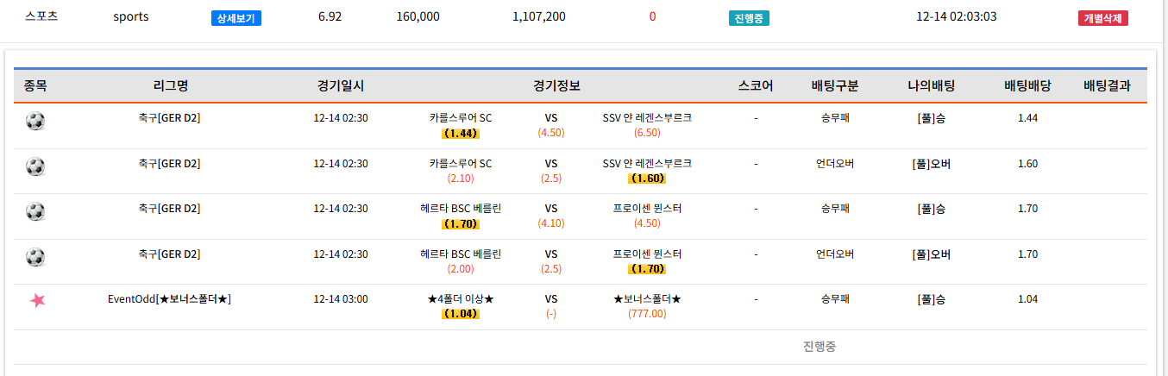The image size is (1168, 376).
Task: Click gray 진행중 text at table bottom
Action: [819, 347]
